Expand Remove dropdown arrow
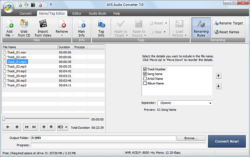This screenshot has width=250, height=157. [62, 35]
